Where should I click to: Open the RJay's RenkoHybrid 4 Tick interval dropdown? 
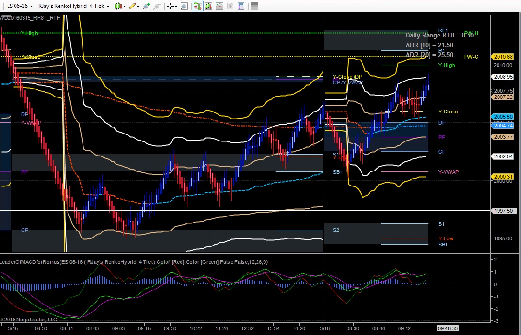[x=74, y=6]
